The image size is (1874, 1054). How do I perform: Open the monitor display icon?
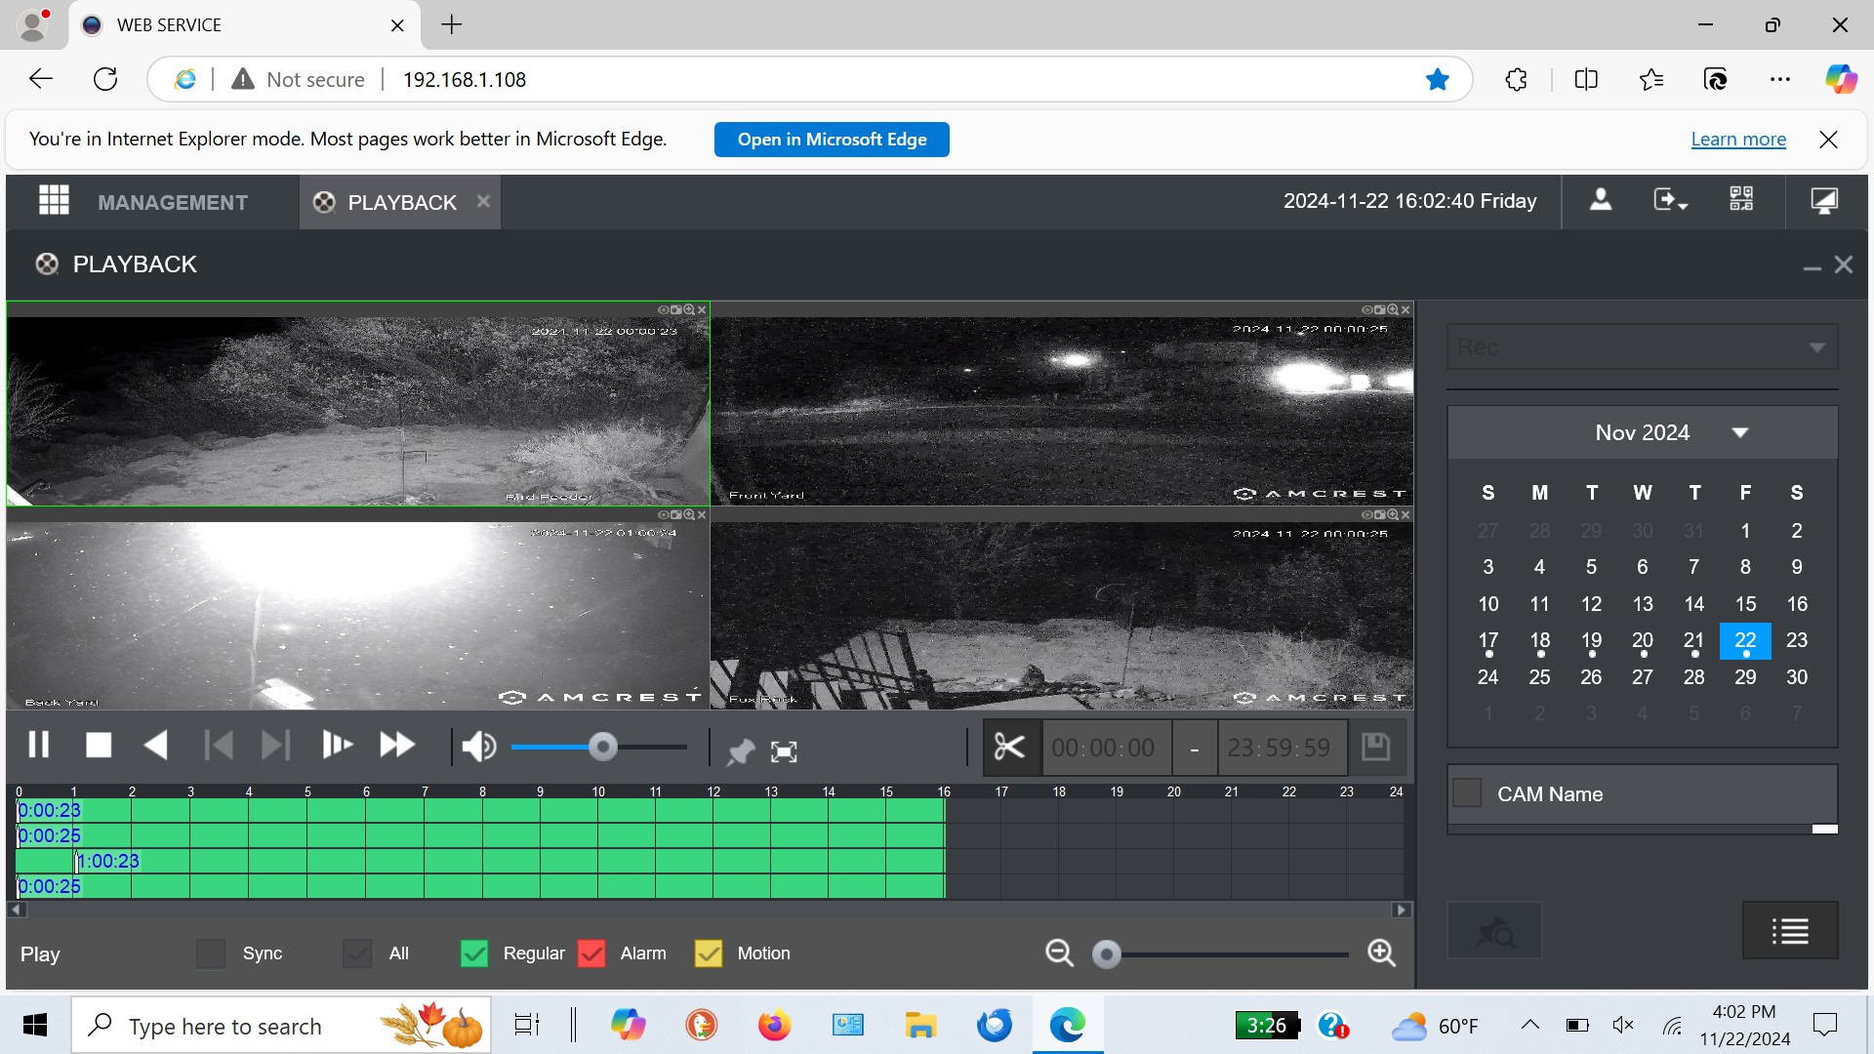pos(1824,201)
